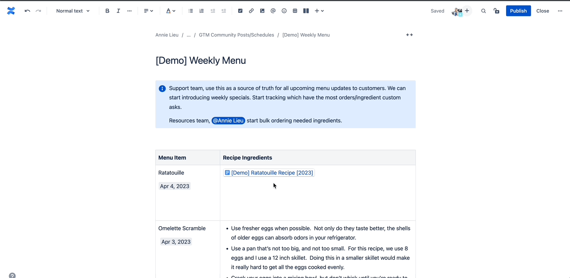Open the more actions ellipsis menu
570x278 pixels.
click(x=560, y=11)
